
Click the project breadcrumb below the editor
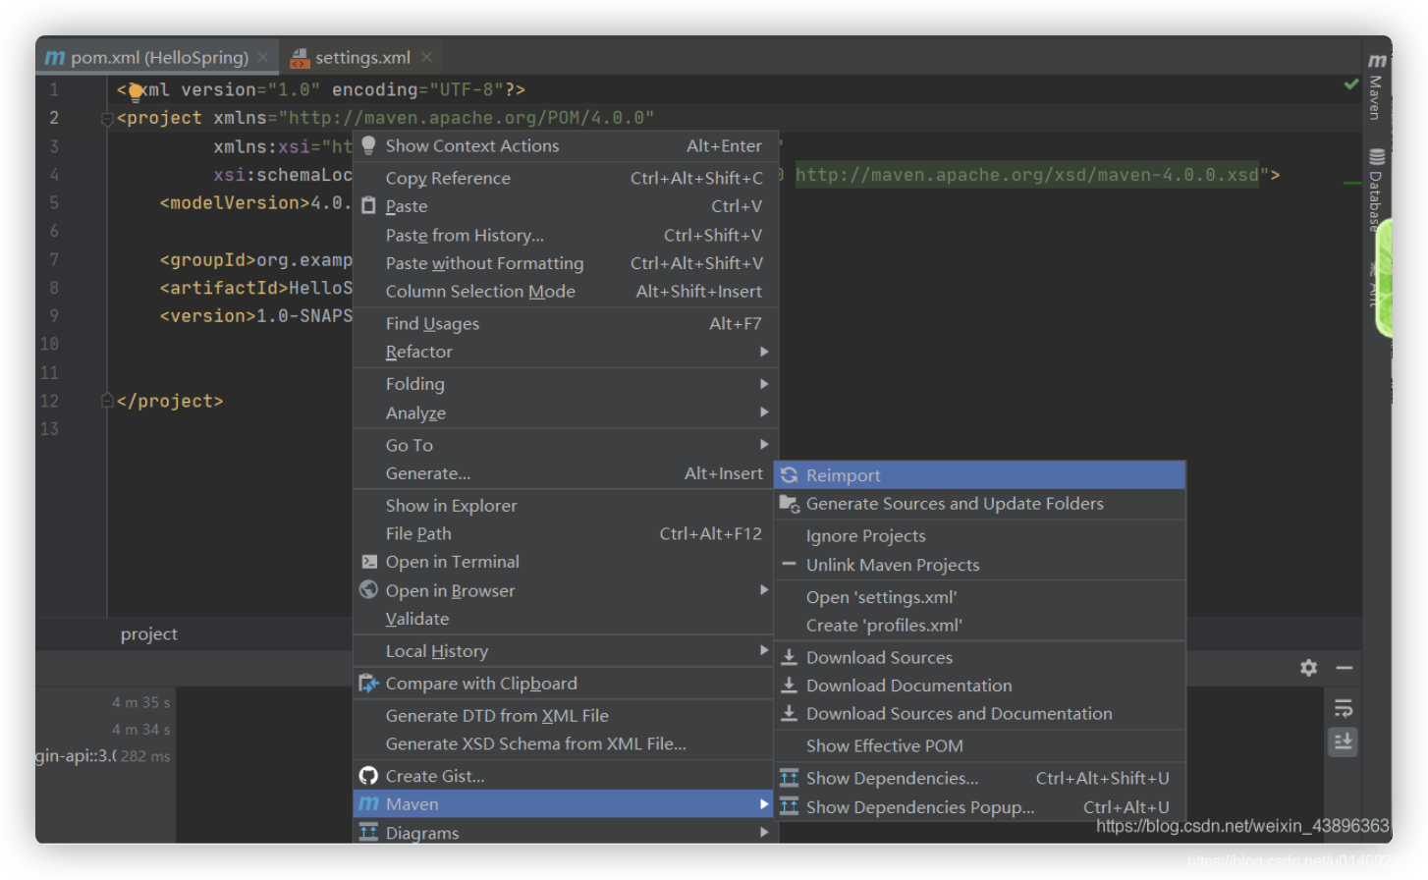pyautogui.click(x=149, y=634)
